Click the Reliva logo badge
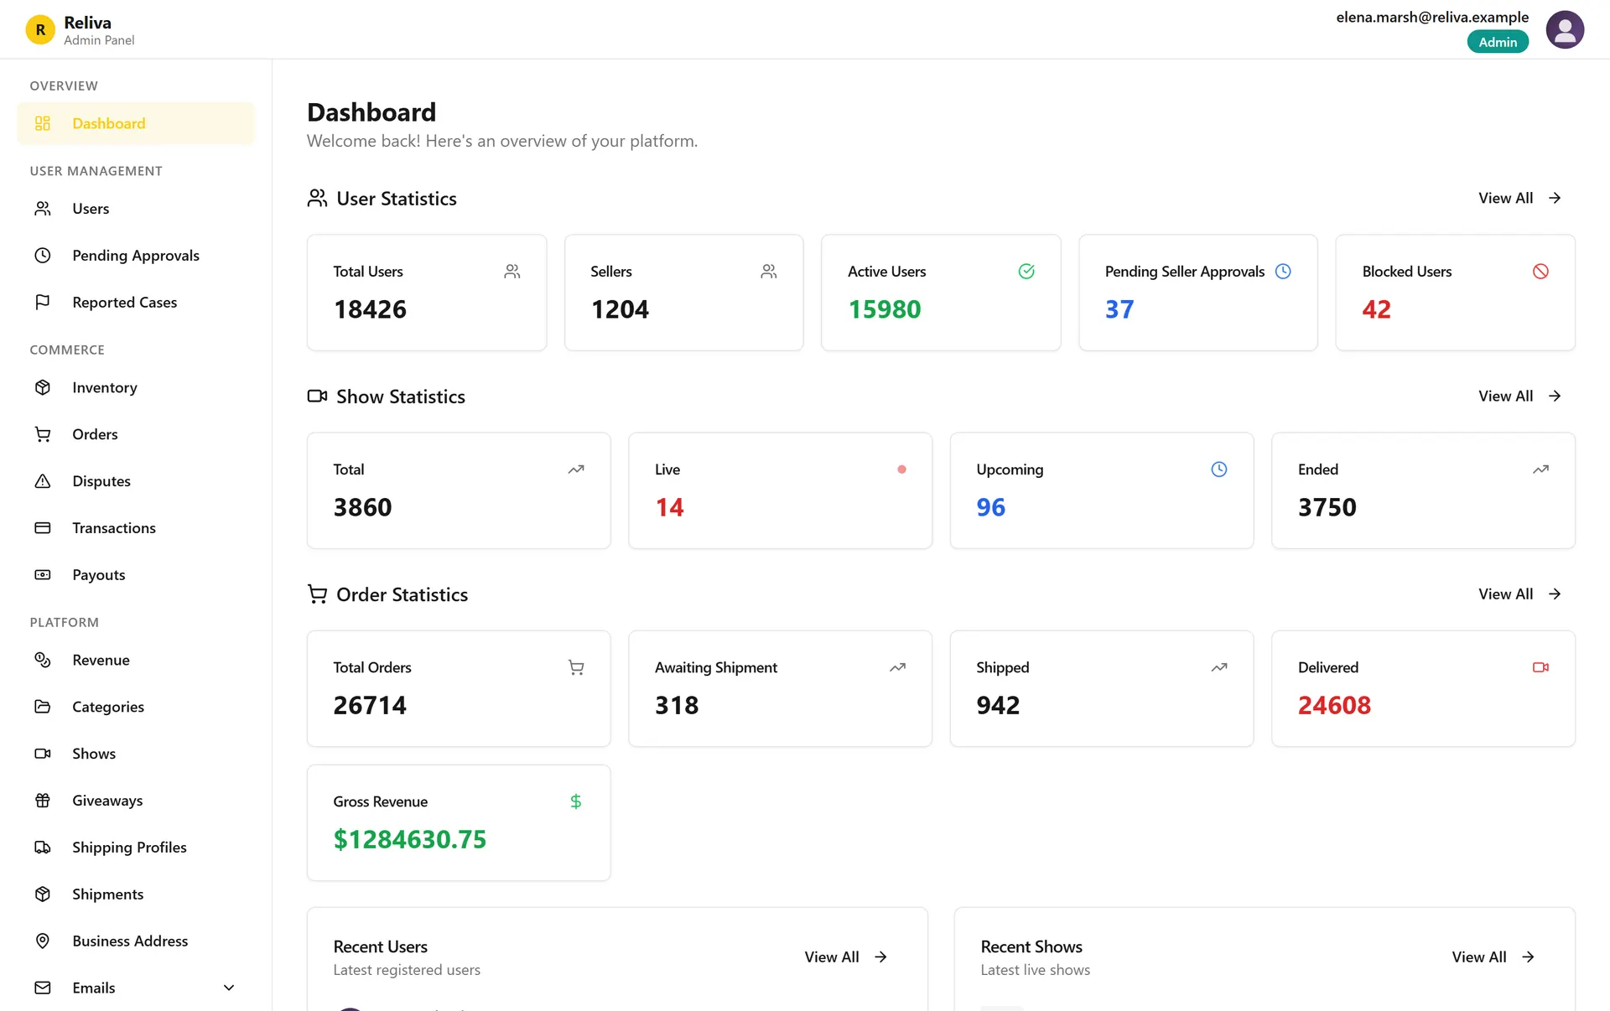The height and width of the screenshot is (1011, 1610). (x=40, y=29)
